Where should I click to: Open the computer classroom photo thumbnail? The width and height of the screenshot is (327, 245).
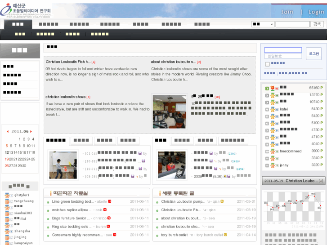coord(170,111)
